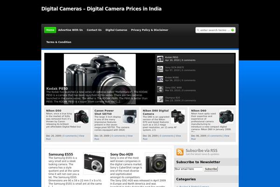Open the Nikon D50 post title
280x187 pixels.
54,111
